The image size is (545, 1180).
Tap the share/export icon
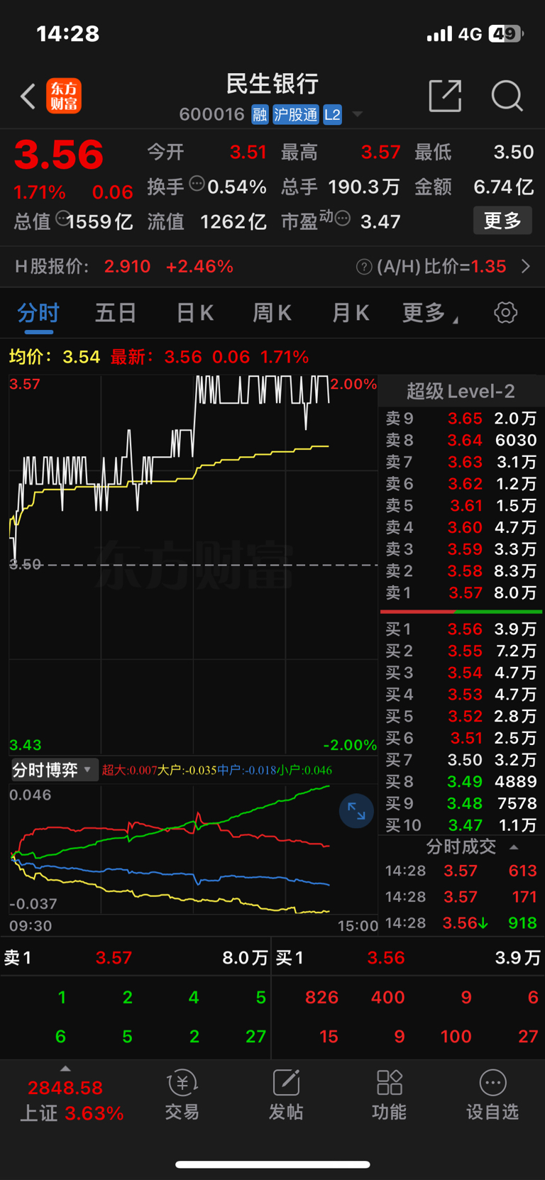[446, 96]
